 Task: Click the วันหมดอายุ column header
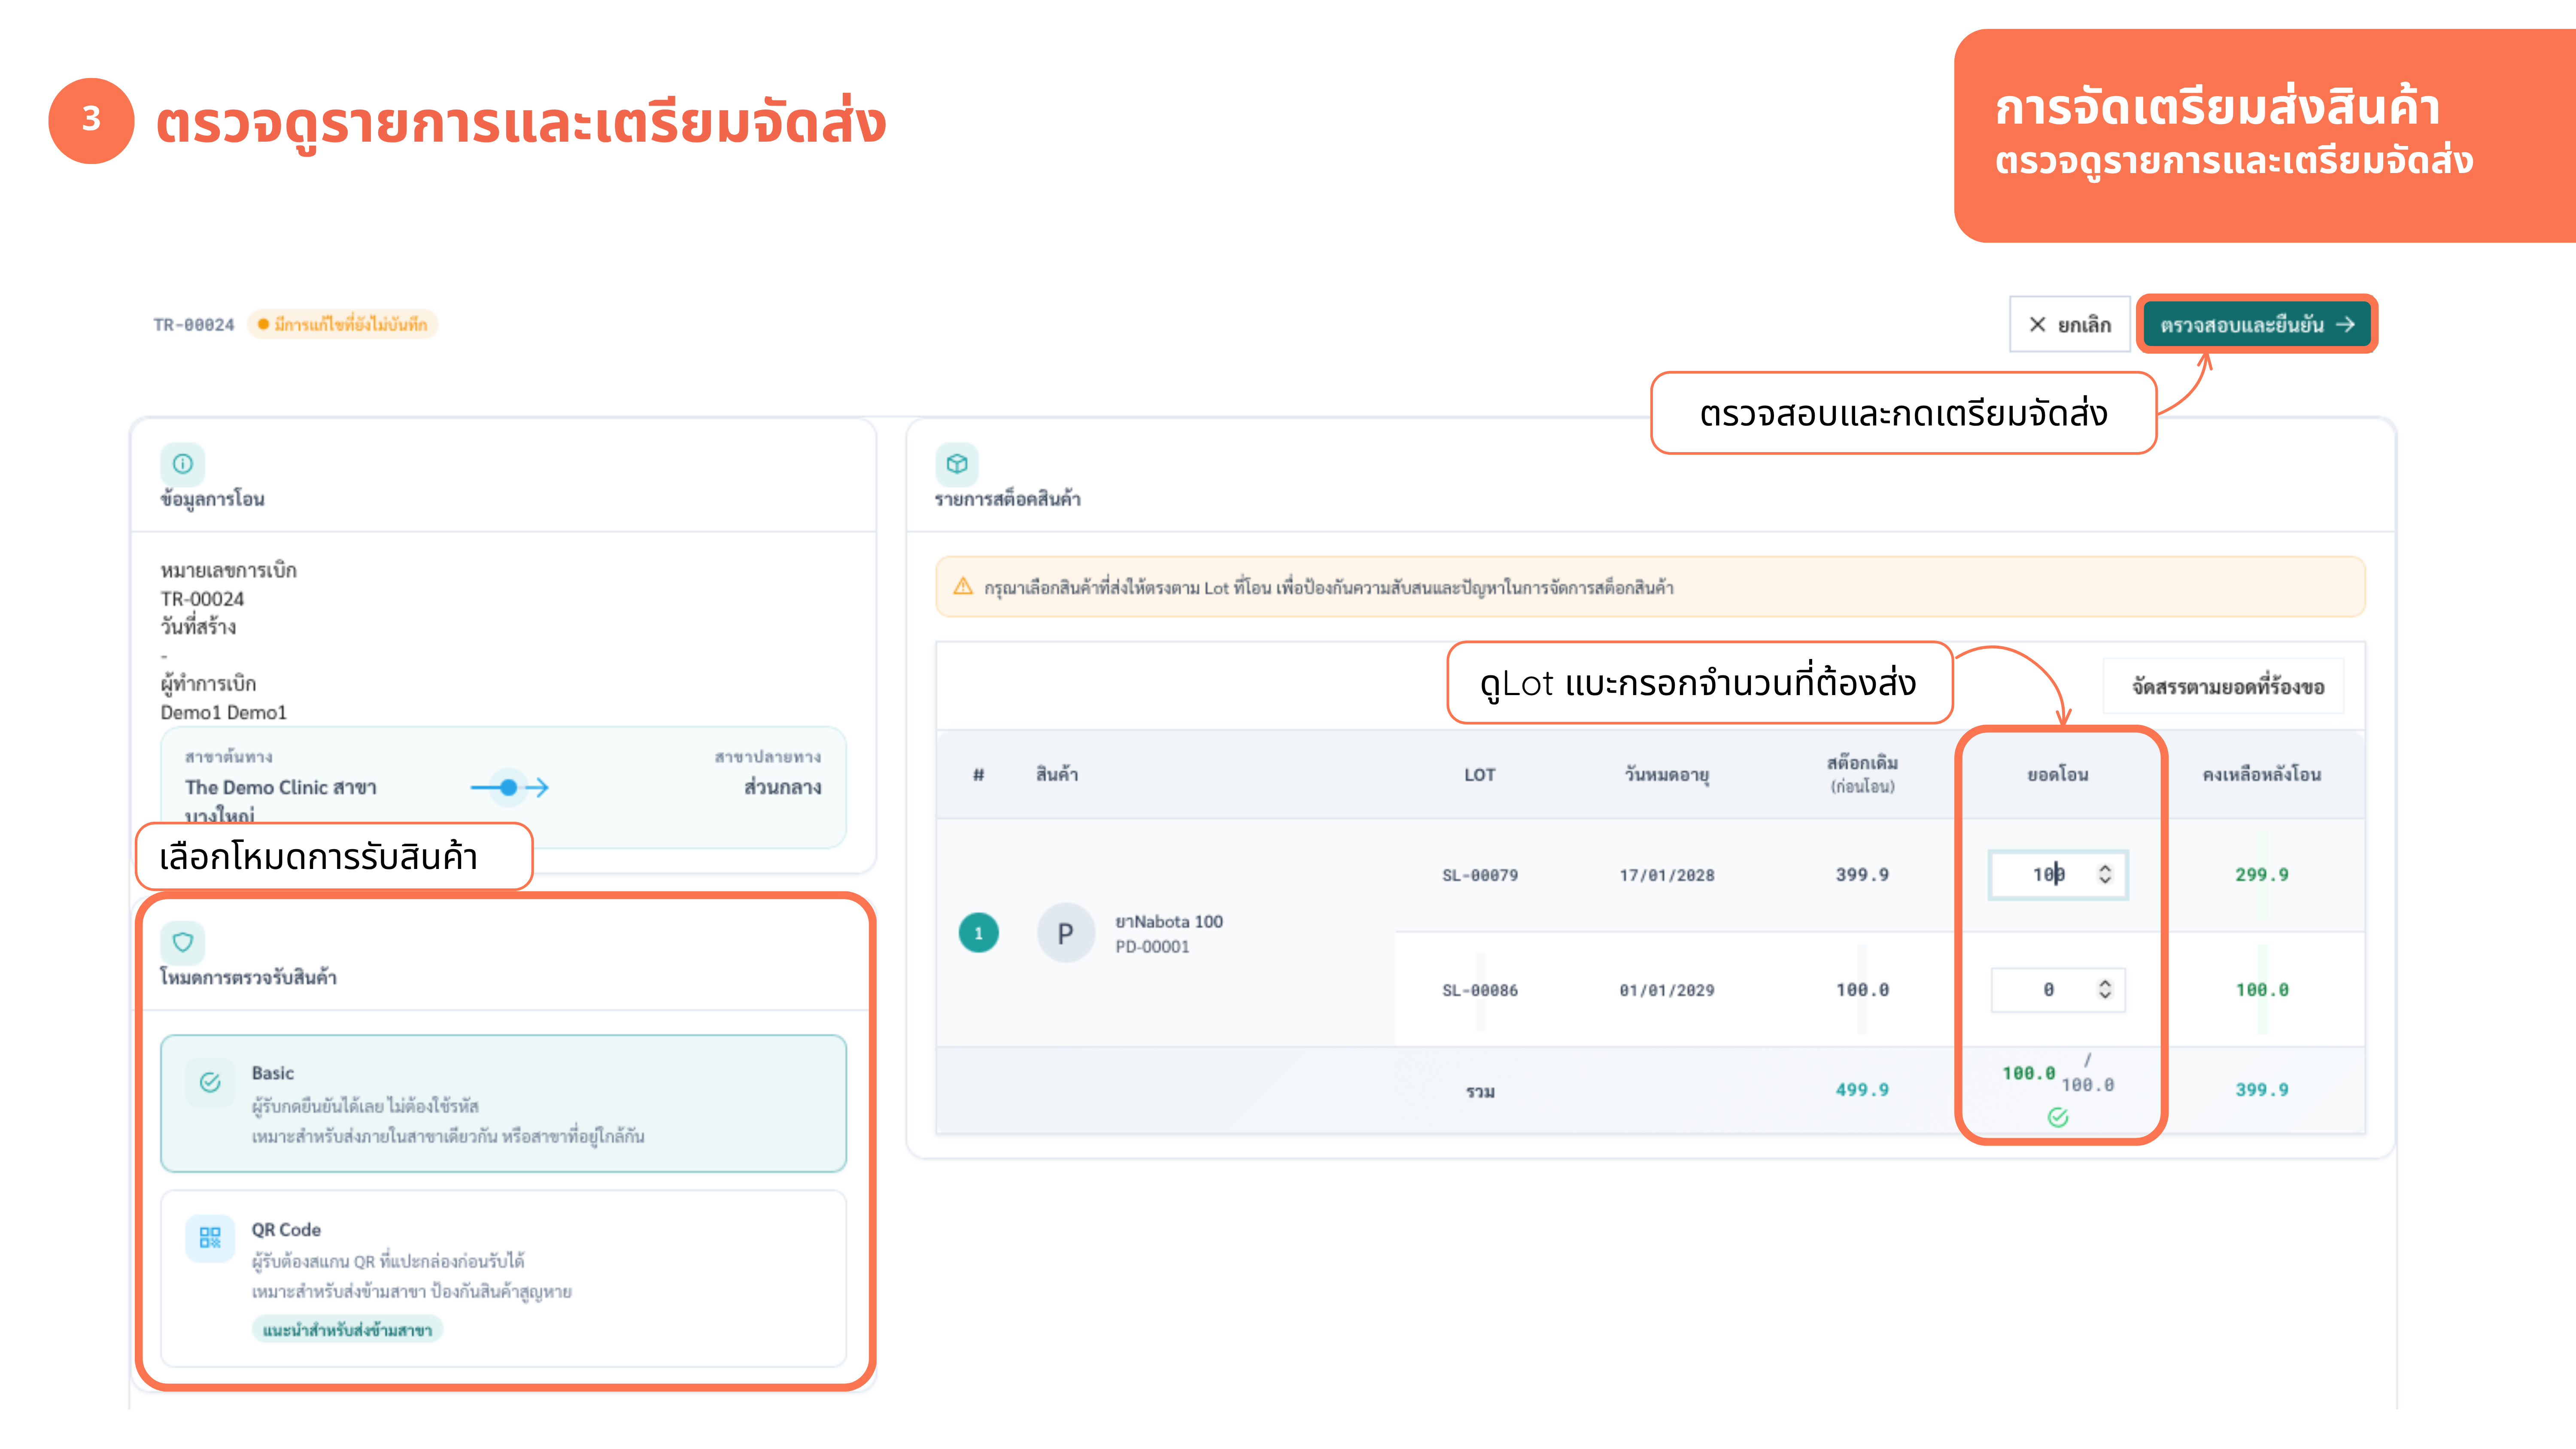click(1667, 775)
